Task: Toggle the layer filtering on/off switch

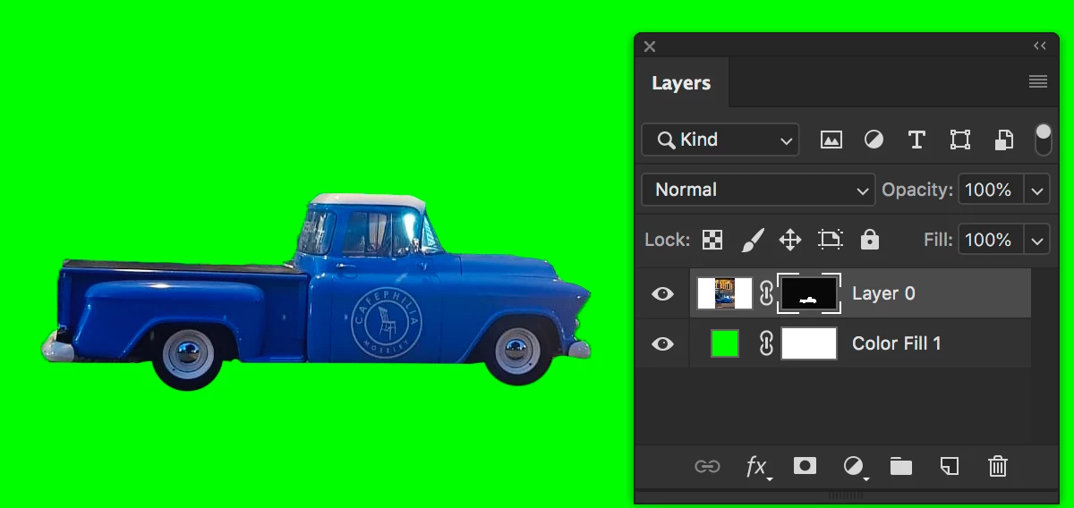Action: coord(1043,140)
